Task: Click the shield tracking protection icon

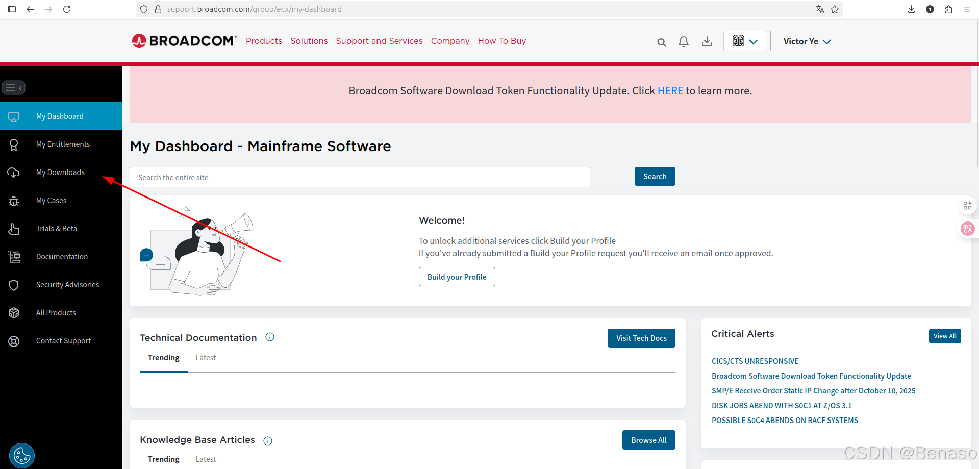Action: point(144,9)
